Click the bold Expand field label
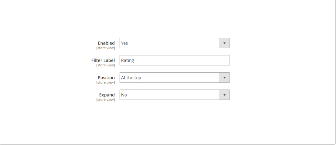336x145 pixels. pyautogui.click(x=107, y=95)
